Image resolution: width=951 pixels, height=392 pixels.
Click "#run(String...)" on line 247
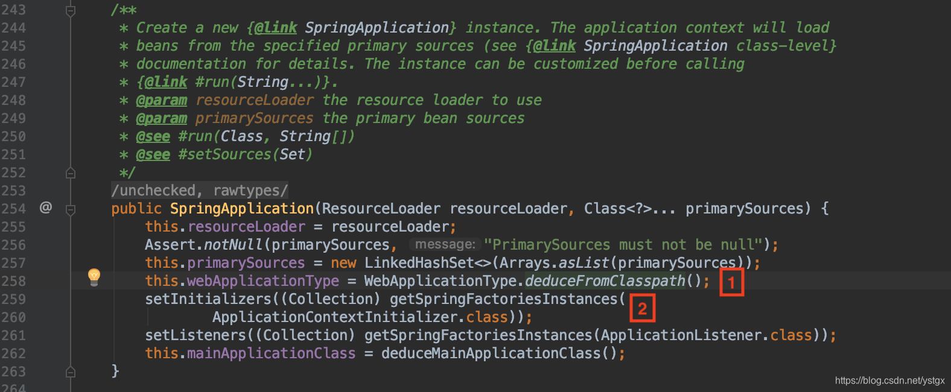tap(262, 82)
